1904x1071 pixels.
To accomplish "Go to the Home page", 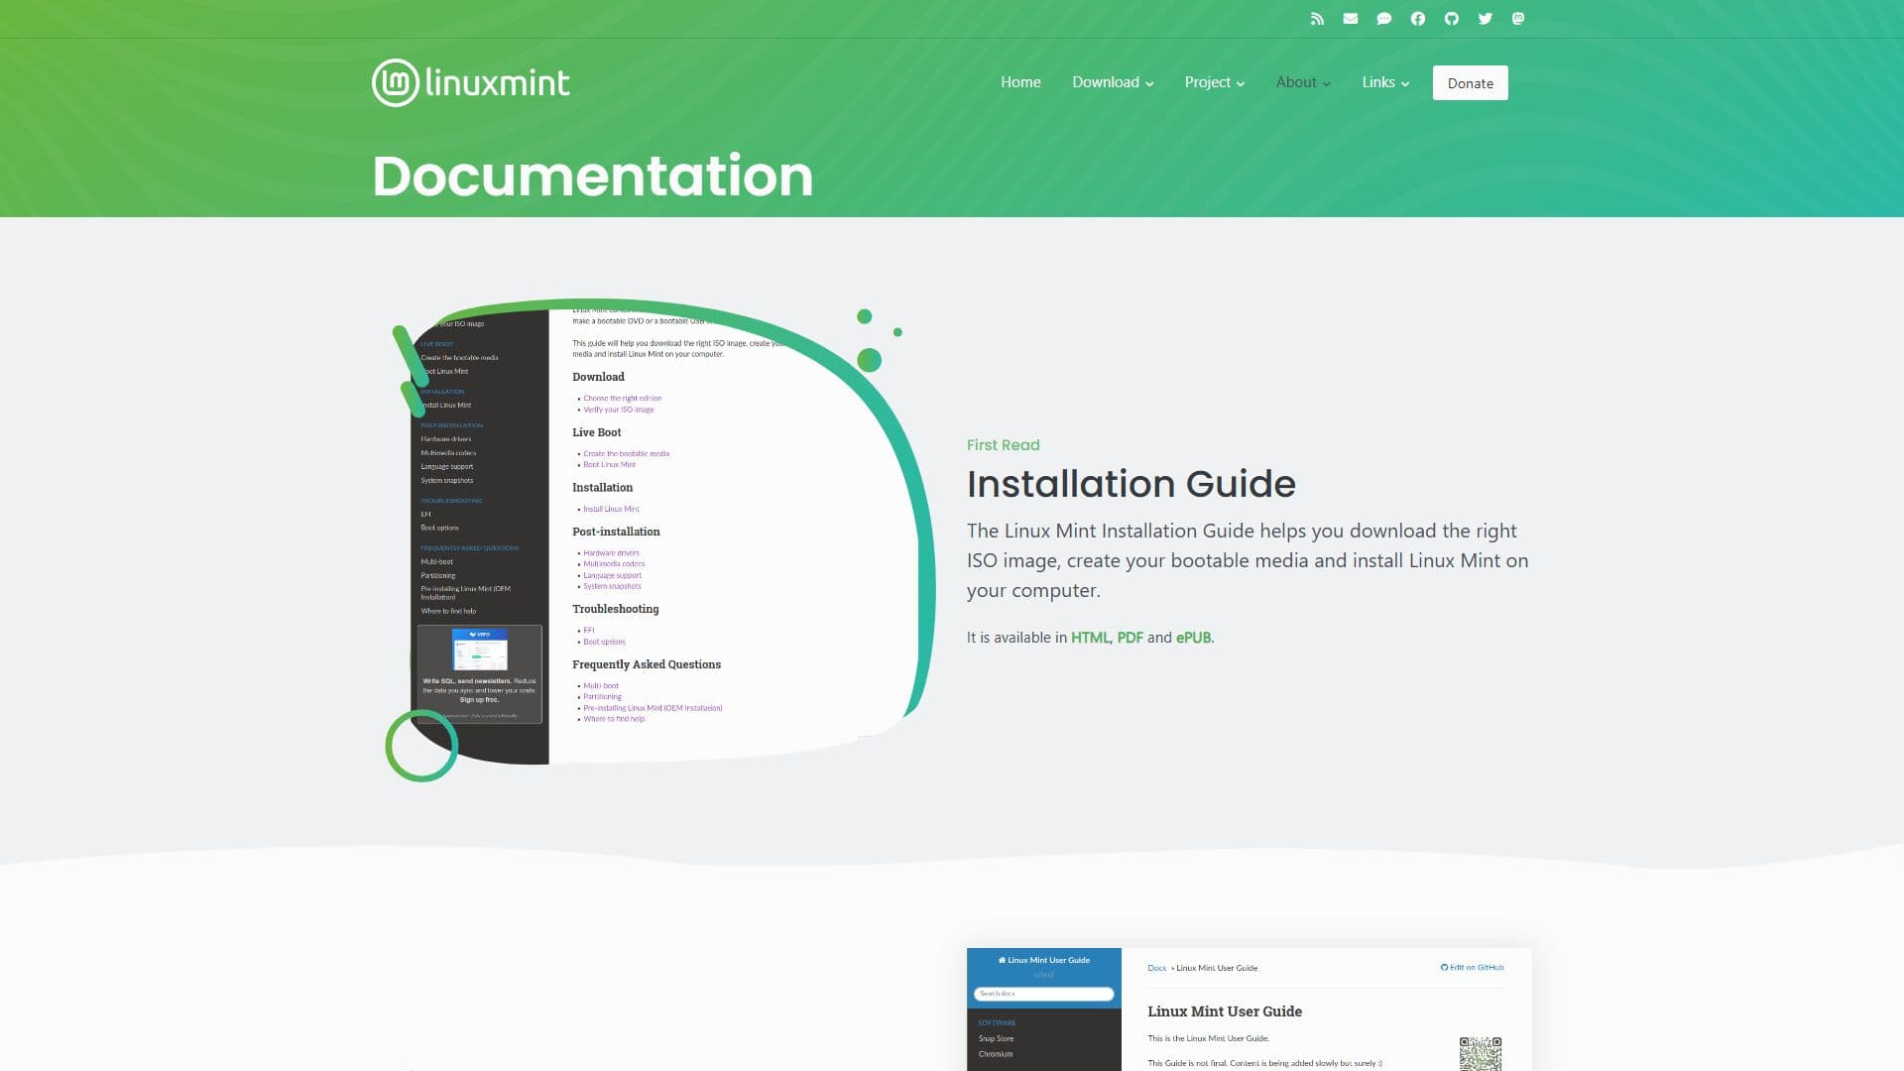I will [x=1020, y=82].
